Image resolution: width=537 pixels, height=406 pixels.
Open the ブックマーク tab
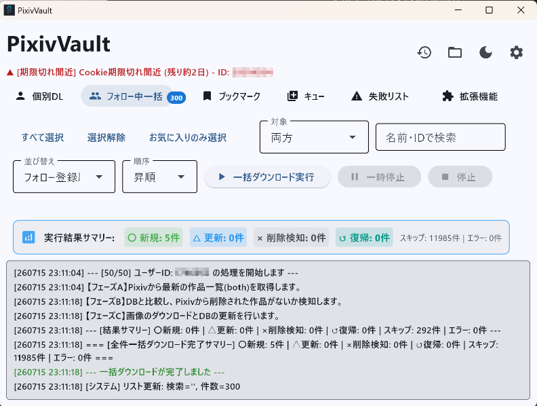click(231, 96)
